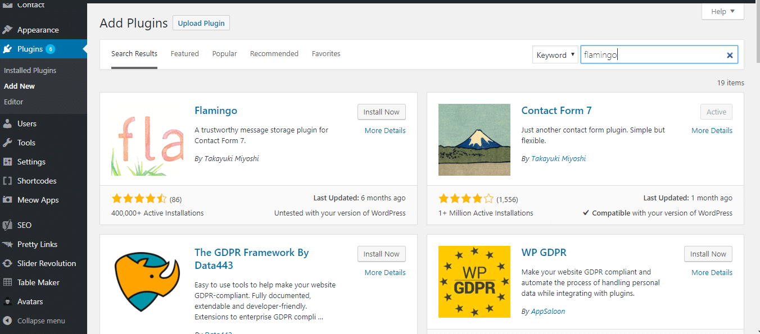This screenshot has height=334, width=760.
Task: Click the Plugins plug icon in sidebar
Action: click(7, 49)
